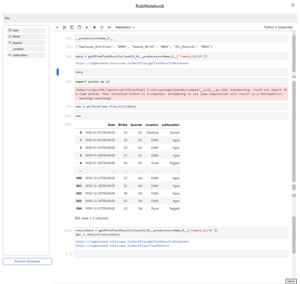The width and height of the screenshot is (300, 284).
Task: Open the getTaskResultsNotebook link under cell 11
Action: [x=133, y=241]
